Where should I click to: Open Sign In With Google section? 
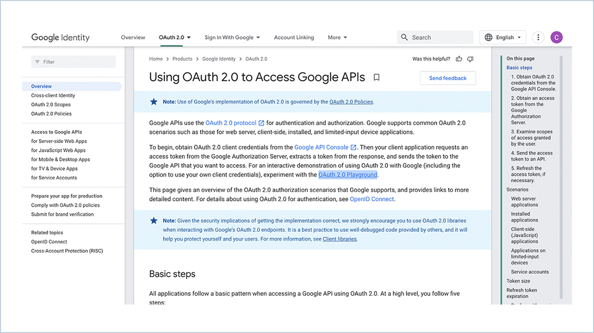pos(232,37)
